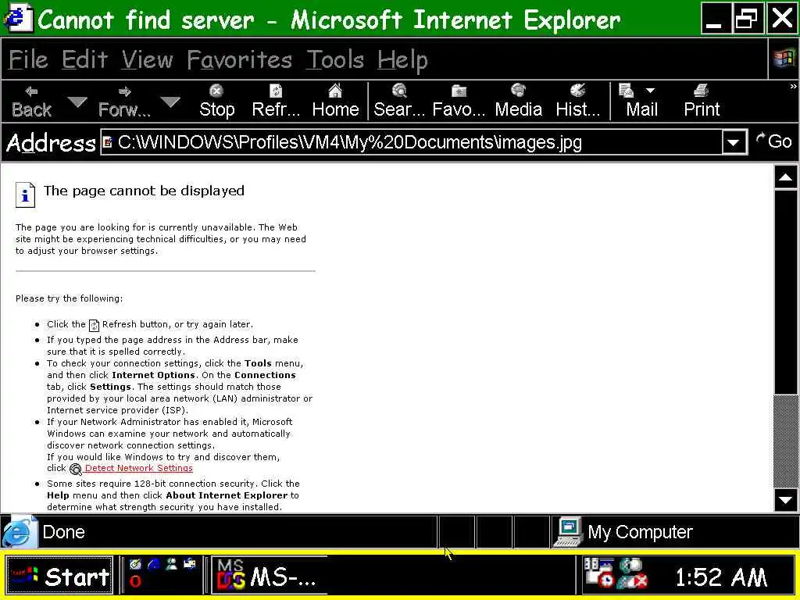This screenshot has width=800, height=600.
Task: Click the small page icon in address bar
Action: (107, 142)
